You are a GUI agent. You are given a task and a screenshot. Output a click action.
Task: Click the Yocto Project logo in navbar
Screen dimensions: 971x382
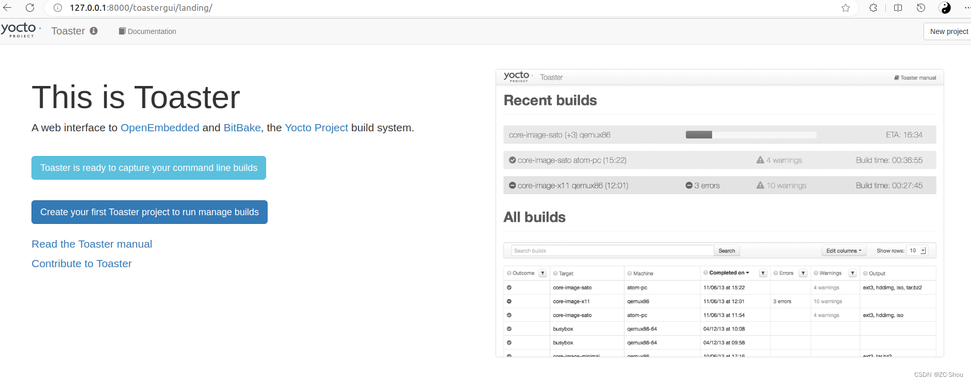pos(21,30)
